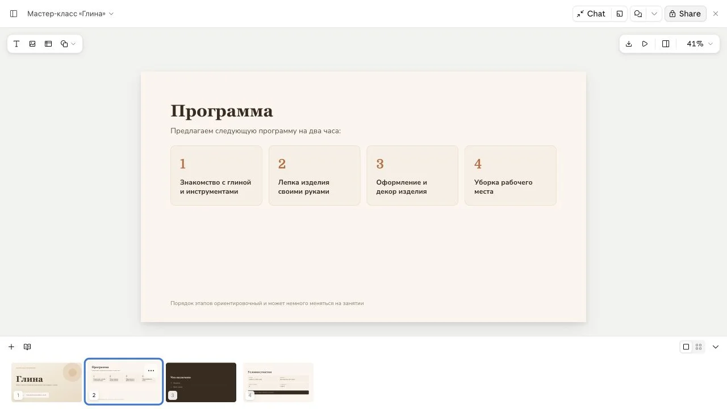Select slide 4 «Условия участия» thumbnail
This screenshot has width=727, height=409.
coord(278,382)
